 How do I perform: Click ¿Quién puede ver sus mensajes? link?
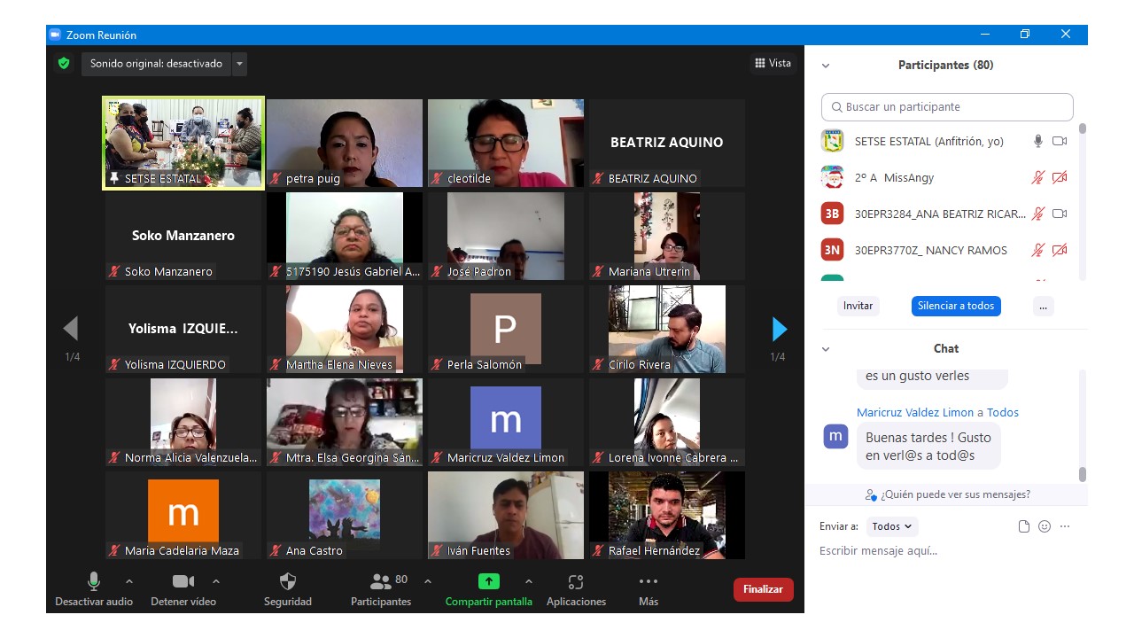tap(948, 494)
